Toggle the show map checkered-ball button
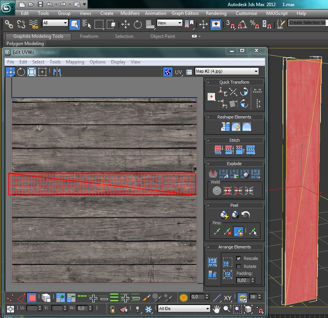This screenshot has height=318, width=328. (167, 72)
